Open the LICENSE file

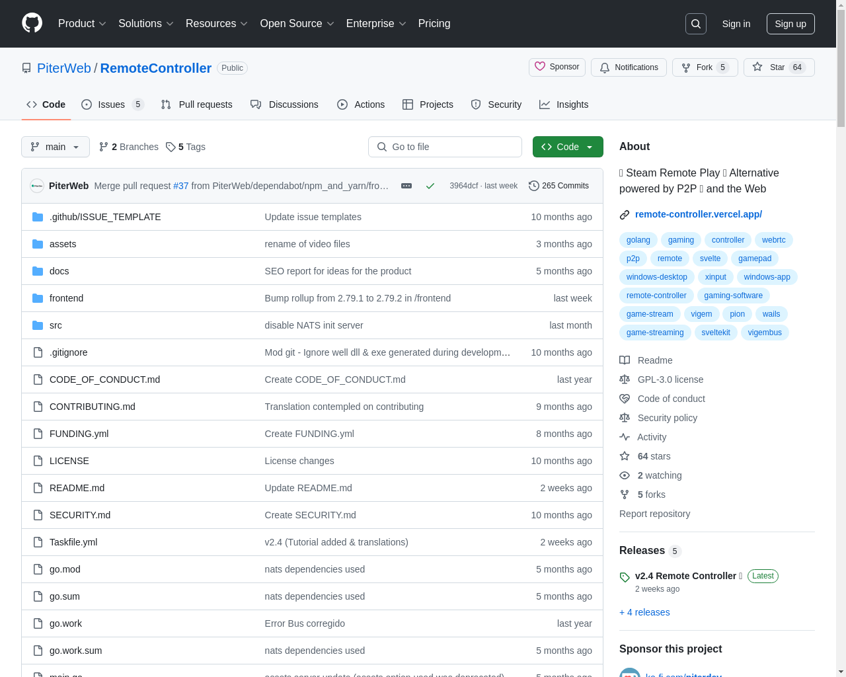(69, 461)
